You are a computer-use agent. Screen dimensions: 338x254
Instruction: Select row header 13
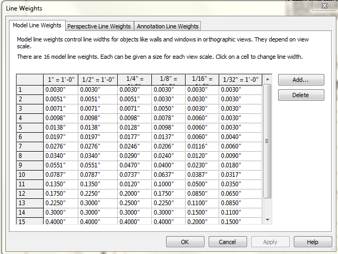coord(29,203)
